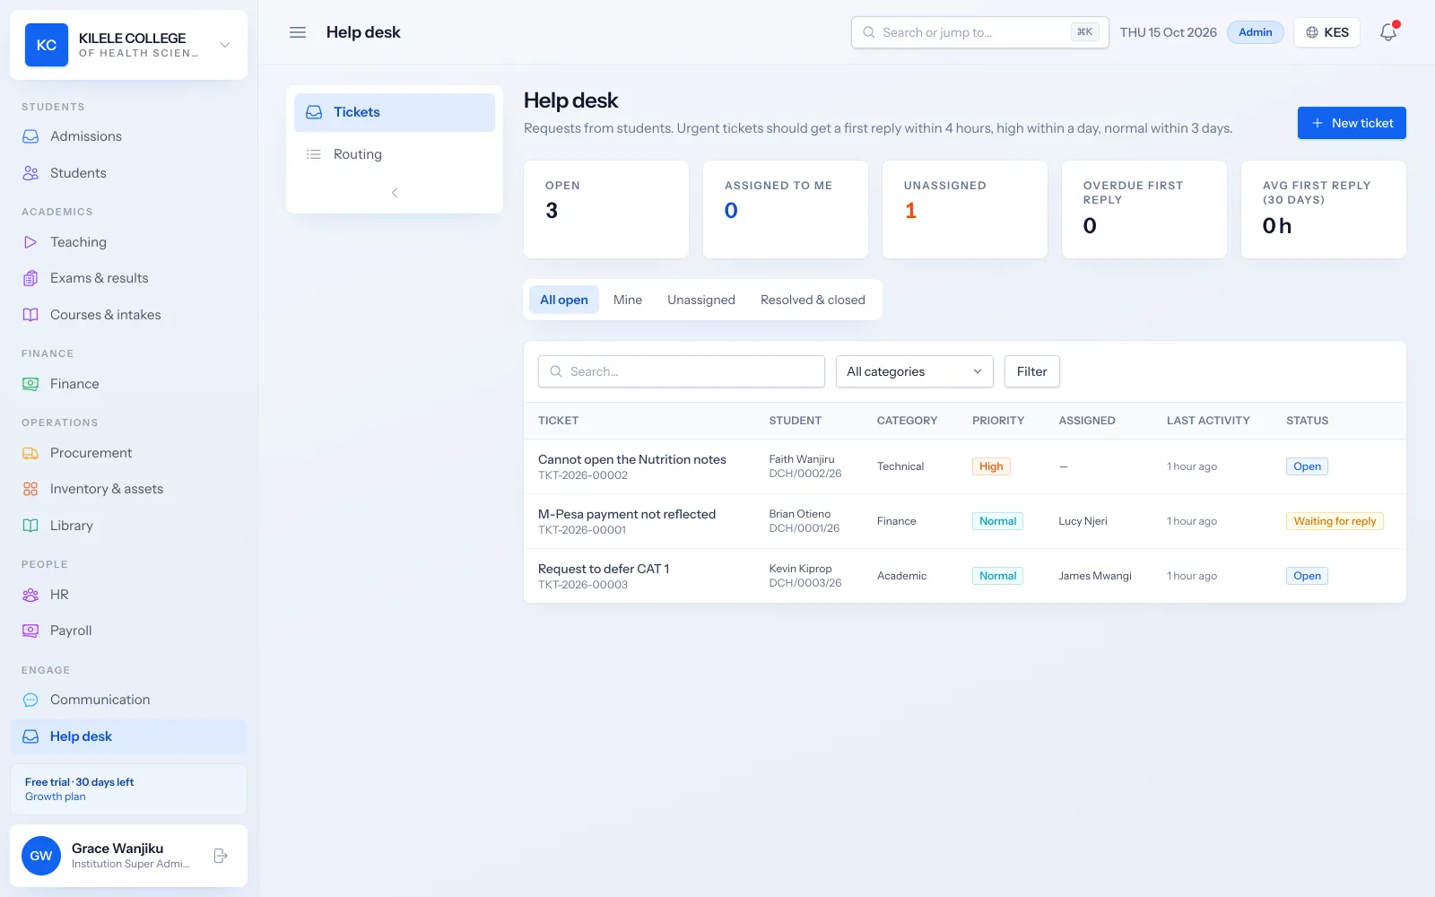Create a New ticket
The width and height of the screenshot is (1435, 897).
(x=1352, y=123)
